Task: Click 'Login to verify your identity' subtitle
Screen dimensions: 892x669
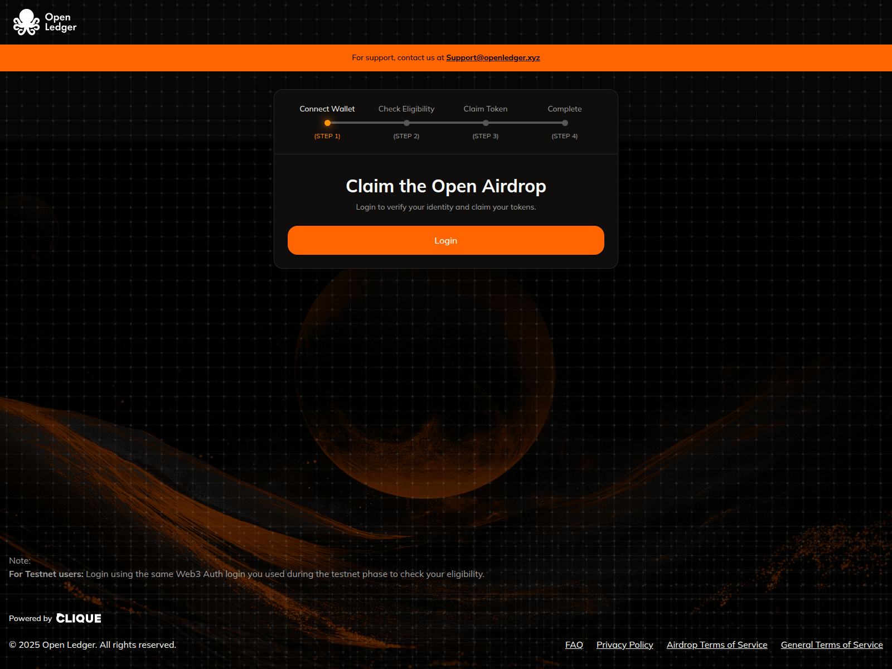Action: click(446, 207)
